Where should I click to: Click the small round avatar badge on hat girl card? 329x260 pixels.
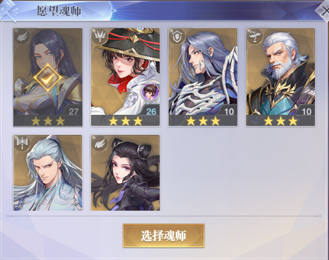pos(151,91)
